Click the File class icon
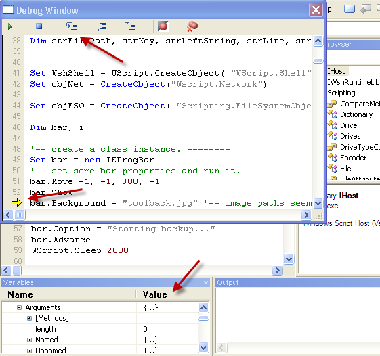Screen dimensions: 380x356 click(x=333, y=169)
